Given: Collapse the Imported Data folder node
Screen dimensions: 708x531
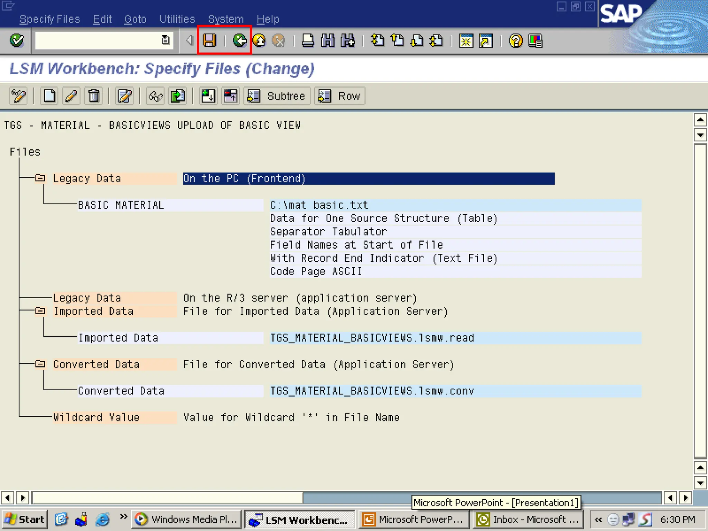Looking at the screenshot, I should 40,311.
